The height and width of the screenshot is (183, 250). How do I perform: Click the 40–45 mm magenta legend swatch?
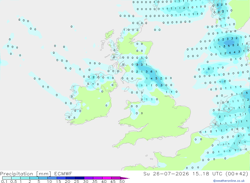107,178
